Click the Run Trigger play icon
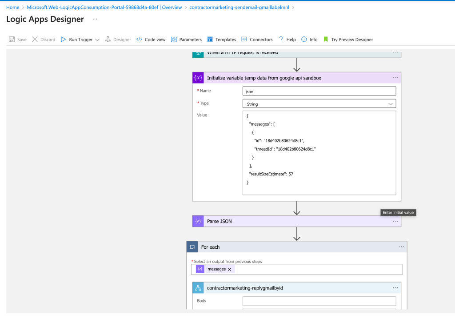The width and height of the screenshot is (455, 318). (x=63, y=40)
